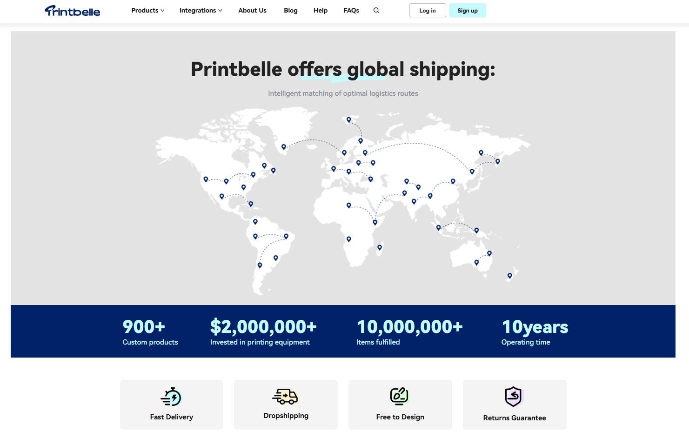Click the map pin on New Zealand

(510, 276)
